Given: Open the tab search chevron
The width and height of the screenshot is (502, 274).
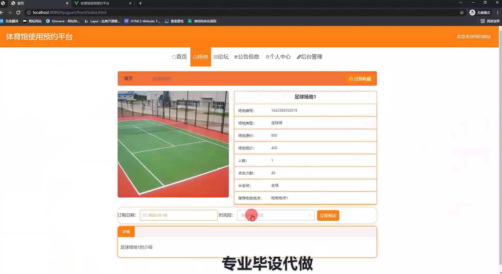Looking at the screenshot, I should (x=460, y=3).
